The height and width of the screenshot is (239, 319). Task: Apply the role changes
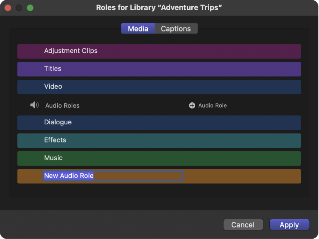(289, 225)
